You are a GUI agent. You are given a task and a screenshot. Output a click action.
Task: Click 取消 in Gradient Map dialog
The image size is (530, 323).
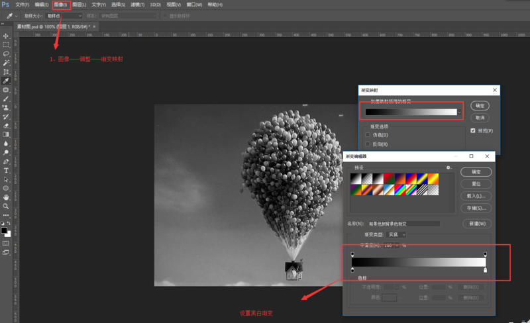pyautogui.click(x=480, y=118)
